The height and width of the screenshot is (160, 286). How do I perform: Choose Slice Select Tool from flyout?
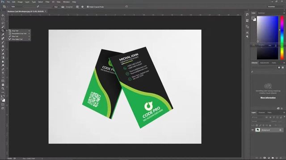point(19,39)
